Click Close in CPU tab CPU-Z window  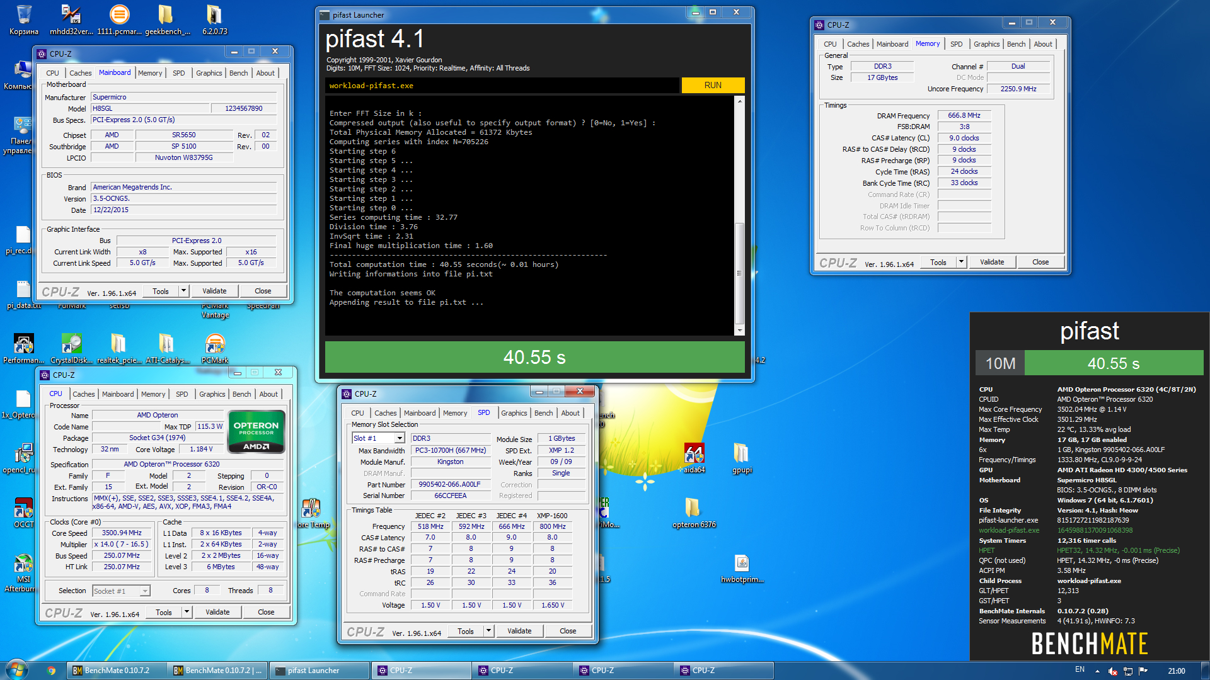click(266, 612)
